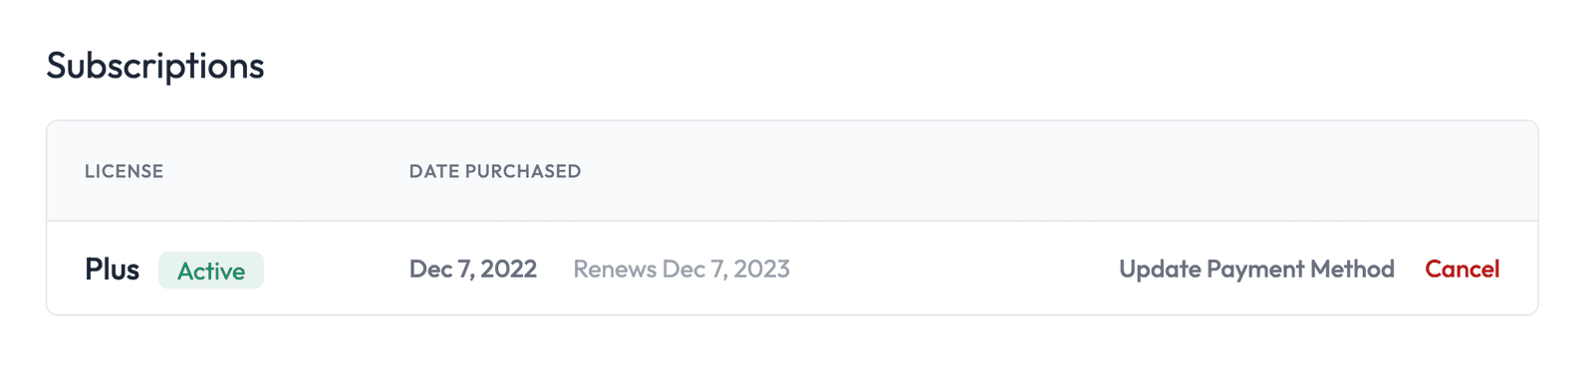Select the Subscriptions page heading
This screenshot has width=1594, height=366.
155,66
